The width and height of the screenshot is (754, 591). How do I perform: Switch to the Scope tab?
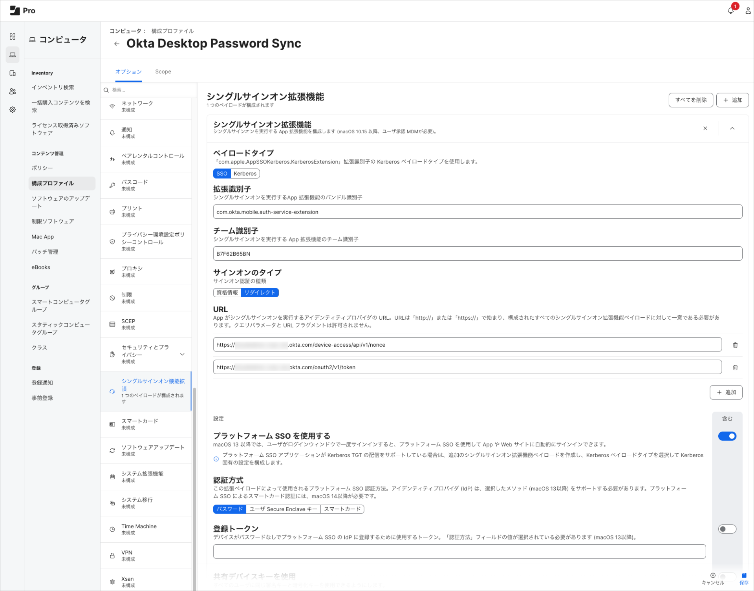tap(163, 71)
